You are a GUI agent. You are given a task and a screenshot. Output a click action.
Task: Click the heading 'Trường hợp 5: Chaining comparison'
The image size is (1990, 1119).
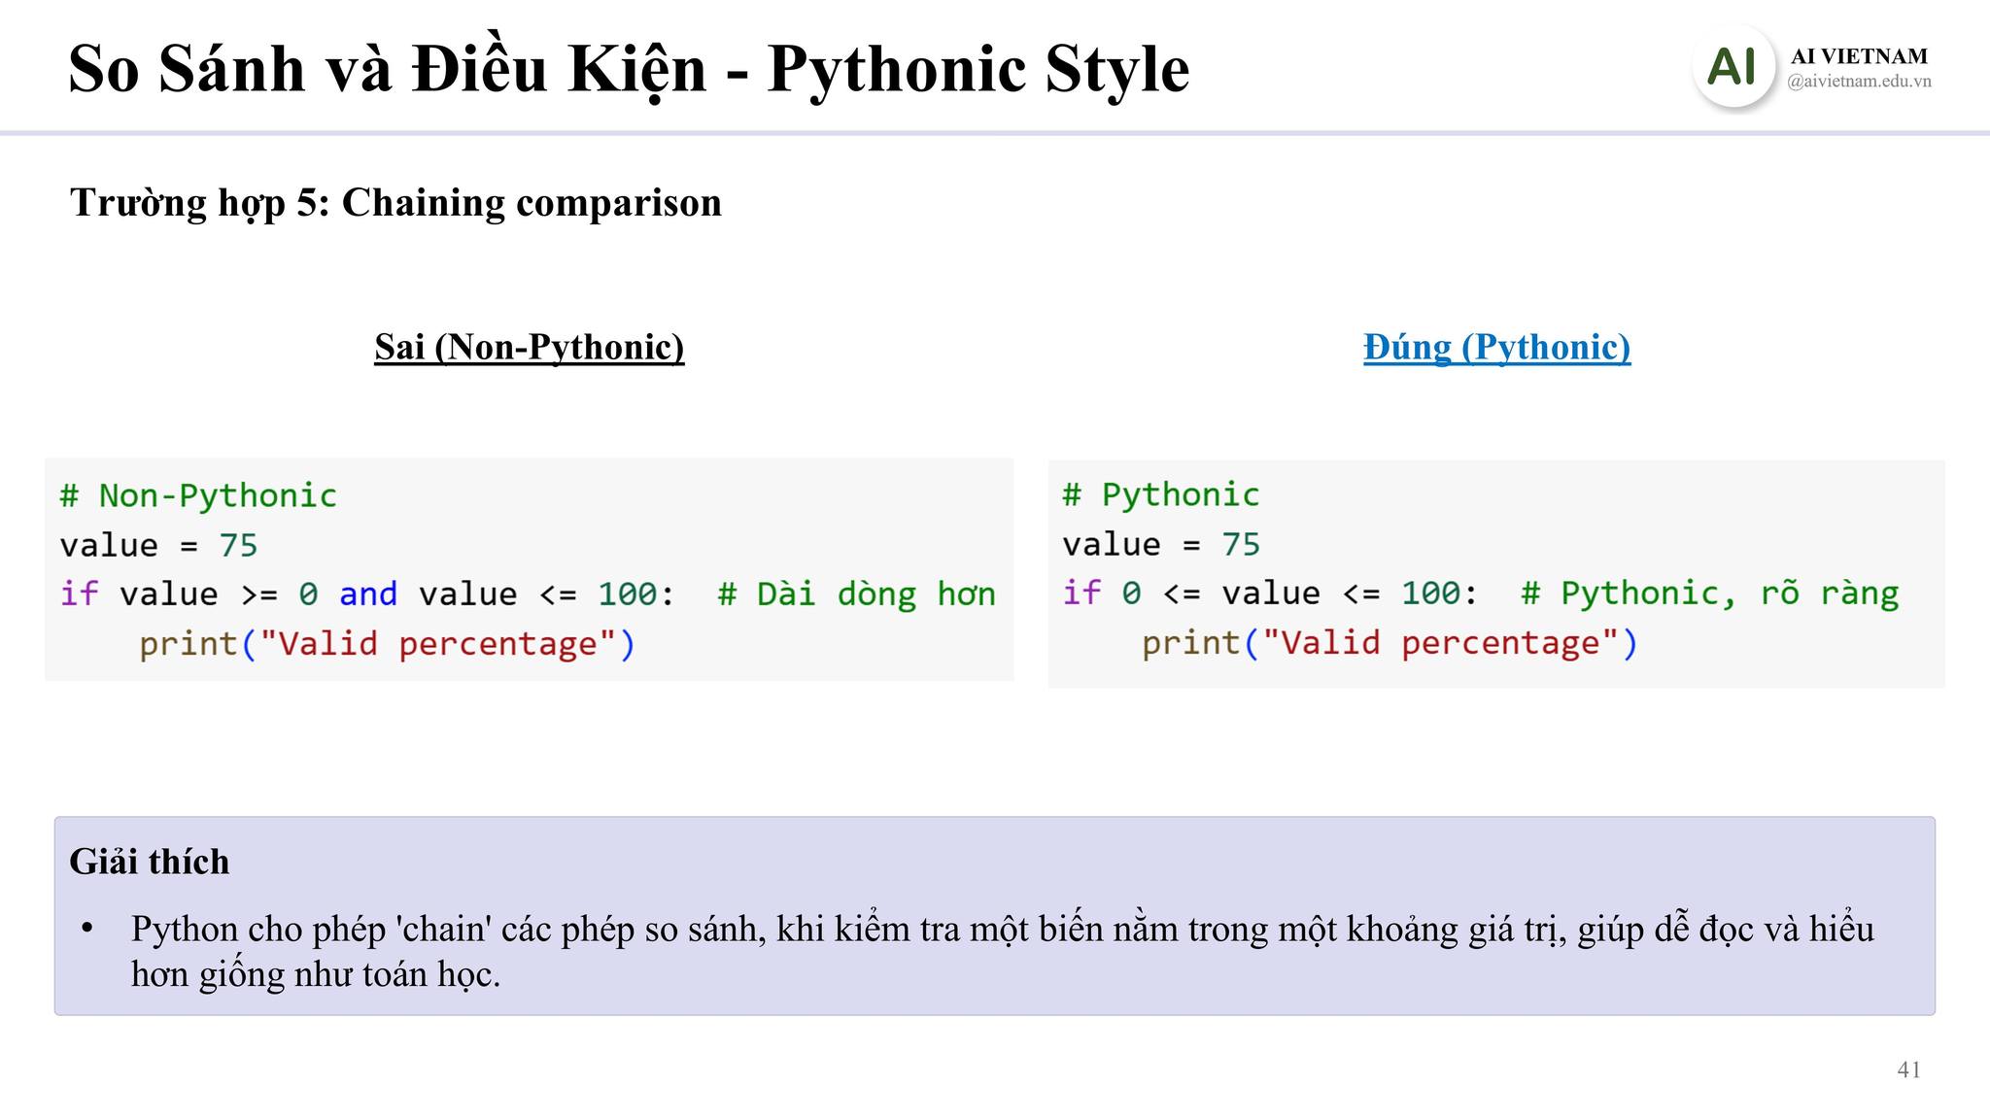point(395,203)
